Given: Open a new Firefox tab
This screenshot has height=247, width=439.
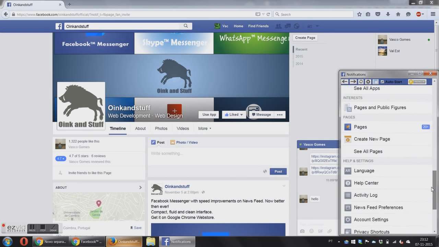Looking at the screenshot, I should pos(69,4).
